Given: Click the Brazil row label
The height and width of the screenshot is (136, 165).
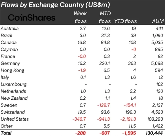Looking at the screenshot, I should click(x=7, y=35).
